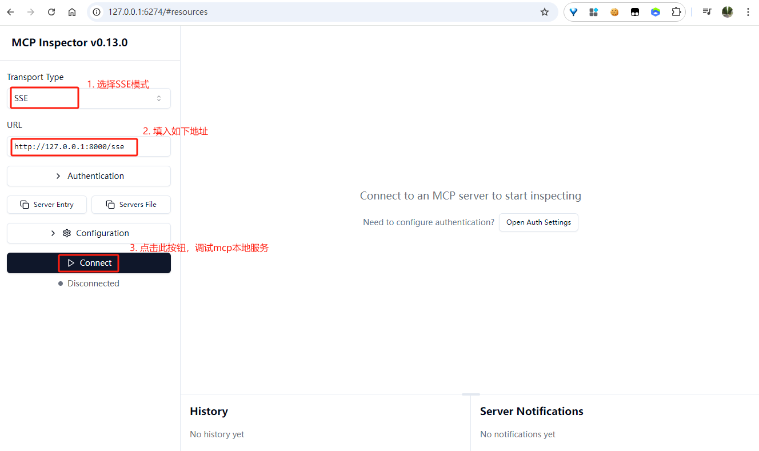The image size is (759, 451).
Task: Click the MCP Inspector v0.13.0 title
Action: [70, 43]
